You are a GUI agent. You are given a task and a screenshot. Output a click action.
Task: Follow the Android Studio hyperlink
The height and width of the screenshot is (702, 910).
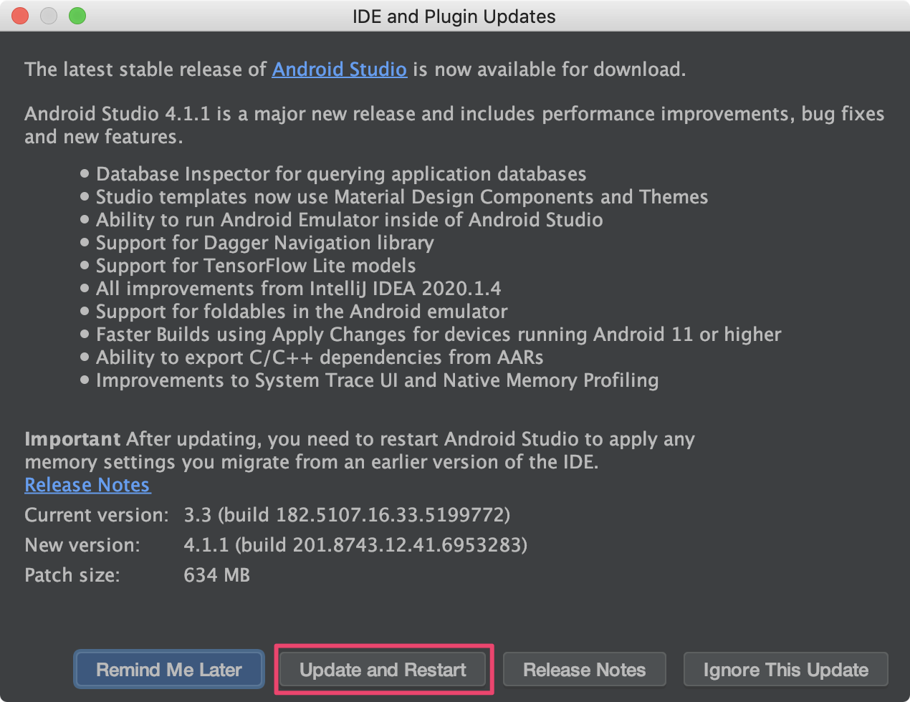340,69
